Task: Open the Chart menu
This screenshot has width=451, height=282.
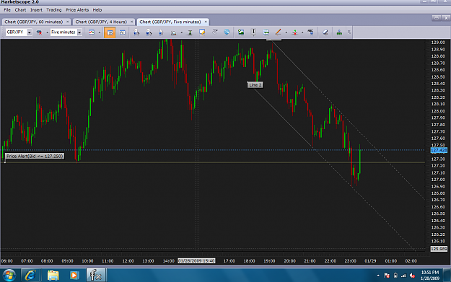Action: click(x=20, y=10)
